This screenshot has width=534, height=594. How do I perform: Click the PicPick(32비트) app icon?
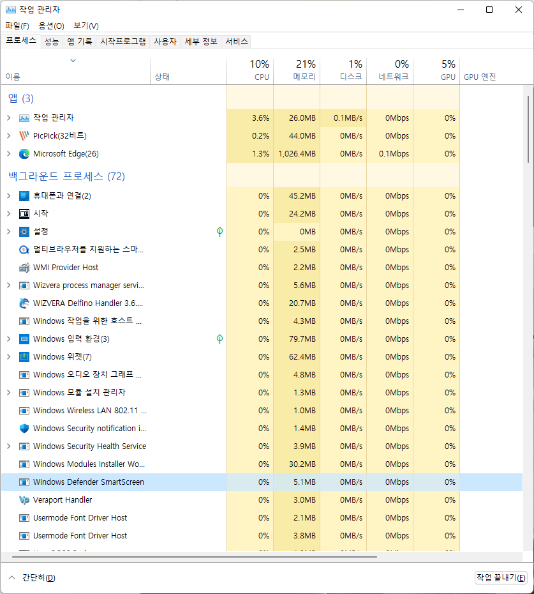click(x=24, y=136)
